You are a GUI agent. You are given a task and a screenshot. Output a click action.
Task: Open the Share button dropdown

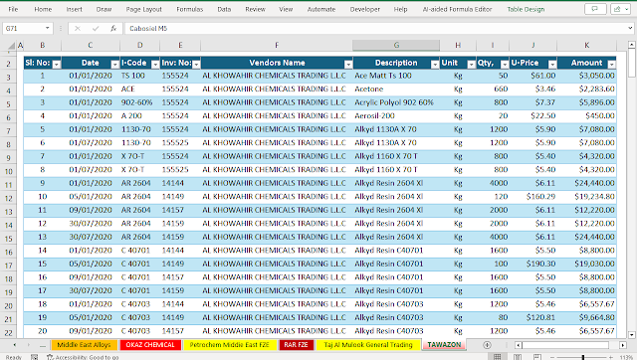(620, 9)
